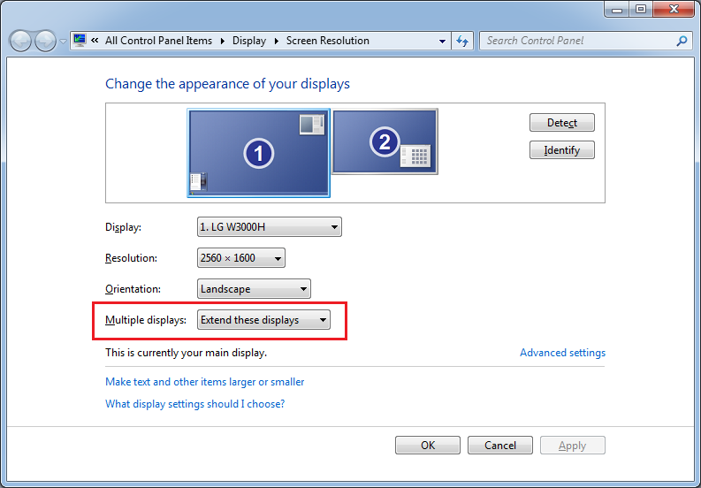
Task: Click the Forward navigation arrow
Action: click(45, 42)
